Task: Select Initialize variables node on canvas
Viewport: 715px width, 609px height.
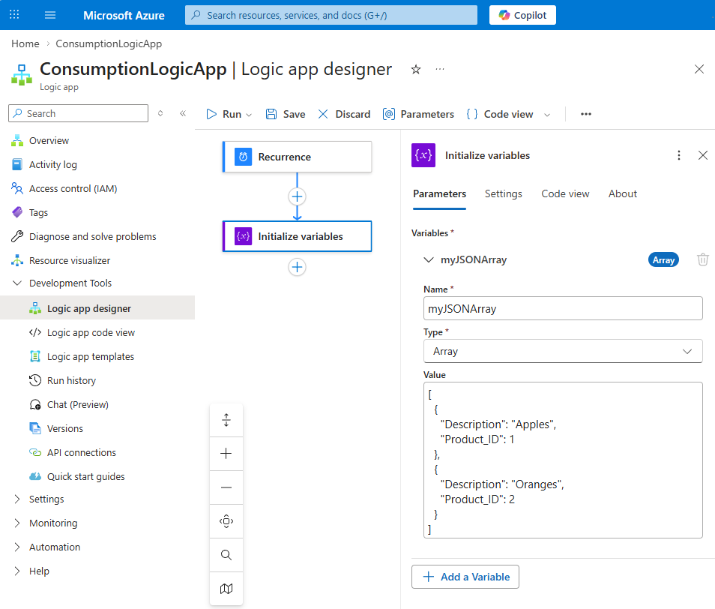Action: point(298,236)
